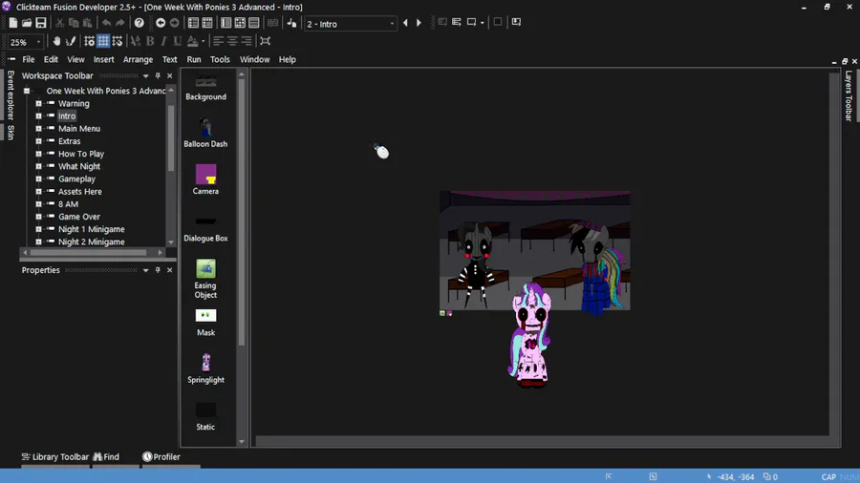Screen dimensions: 860x483
Task: Expand the Warning frame in workspace tree
Action: coord(38,103)
